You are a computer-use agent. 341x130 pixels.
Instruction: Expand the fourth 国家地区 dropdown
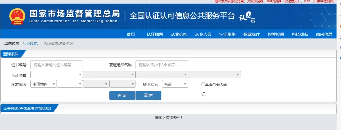click(x=123, y=84)
